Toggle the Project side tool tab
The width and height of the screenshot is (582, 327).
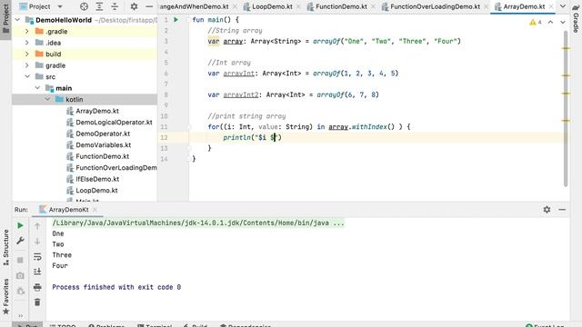pyautogui.click(x=5, y=18)
